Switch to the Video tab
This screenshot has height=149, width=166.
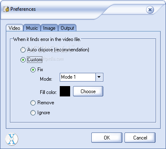click(x=15, y=28)
